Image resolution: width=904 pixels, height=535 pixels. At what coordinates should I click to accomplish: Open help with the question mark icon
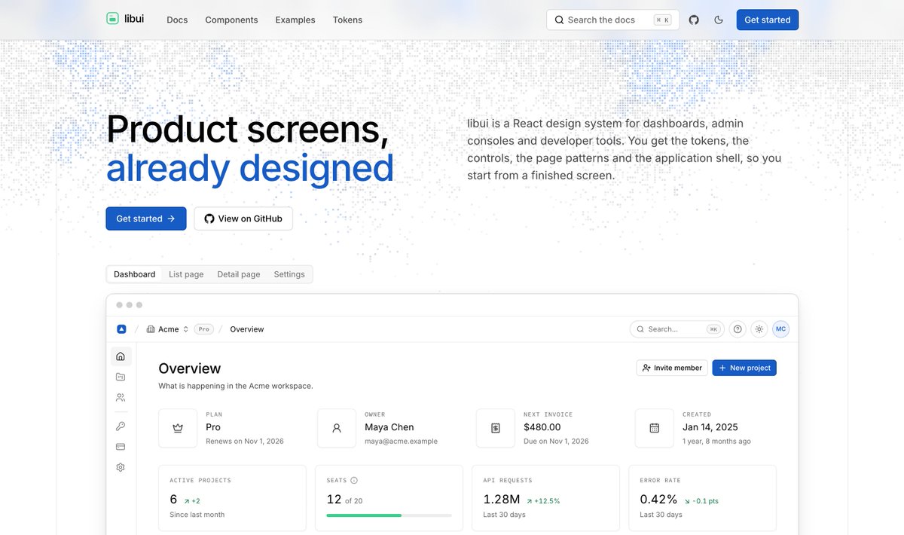click(x=738, y=329)
